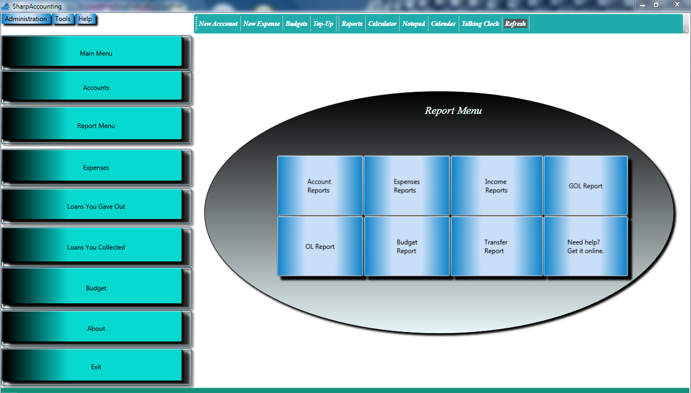Open Expenses Reports tile
691x393 pixels.
(407, 186)
